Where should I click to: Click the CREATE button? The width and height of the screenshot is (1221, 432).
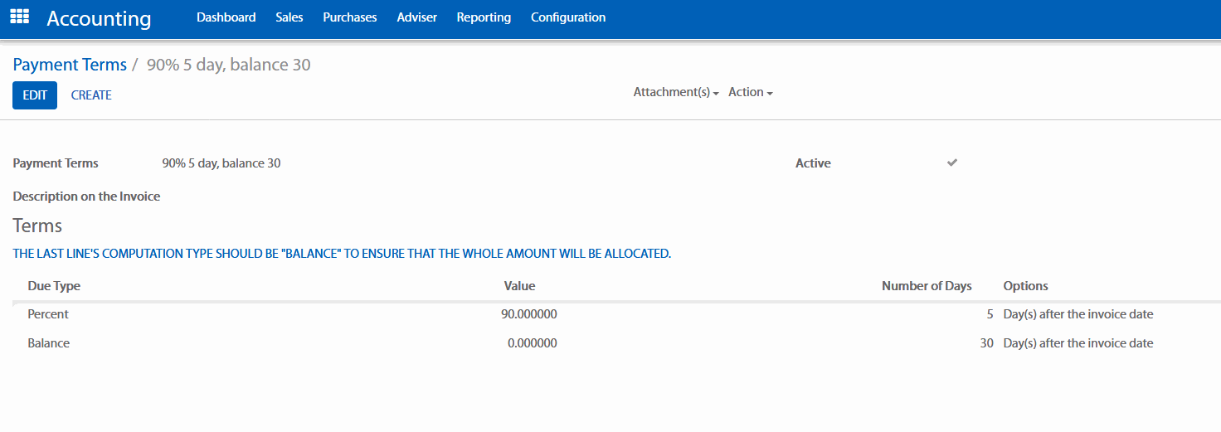[x=91, y=95]
